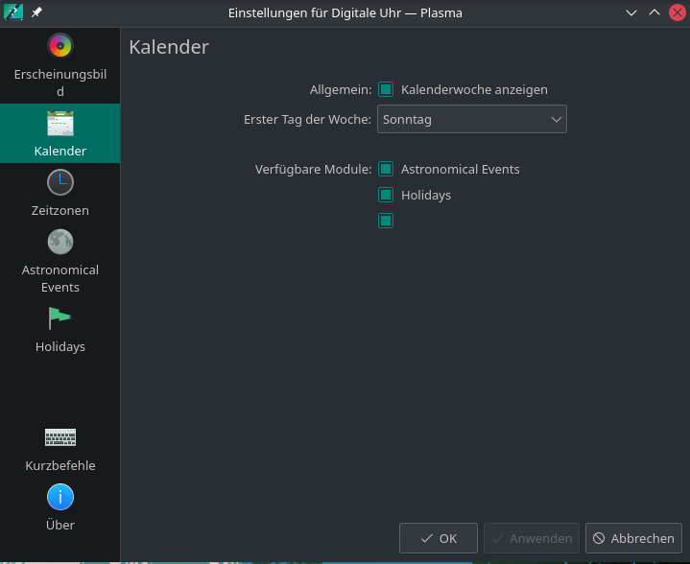Toggle the Holidays module checkbox
The height and width of the screenshot is (564, 690).
tap(386, 195)
